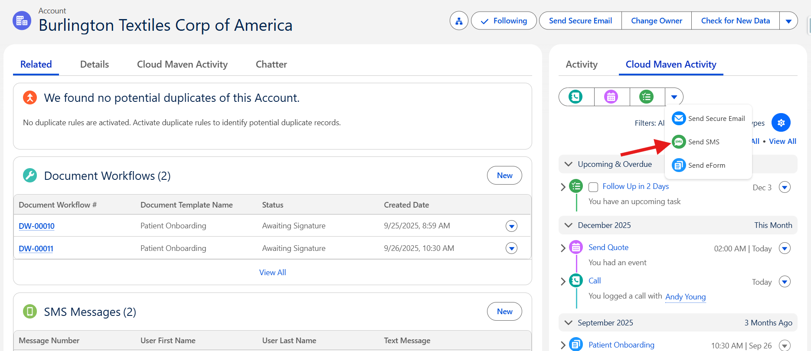Collapse the September 2025 section
The height and width of the screenshot is (351, 811).
(569, 323)
